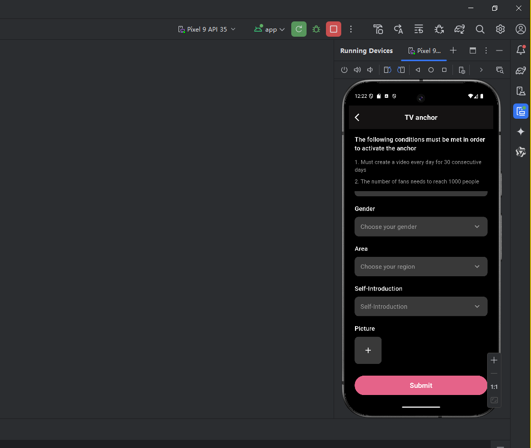
Task: Toggle the Running Devices sidebar button
Action: 520,111
